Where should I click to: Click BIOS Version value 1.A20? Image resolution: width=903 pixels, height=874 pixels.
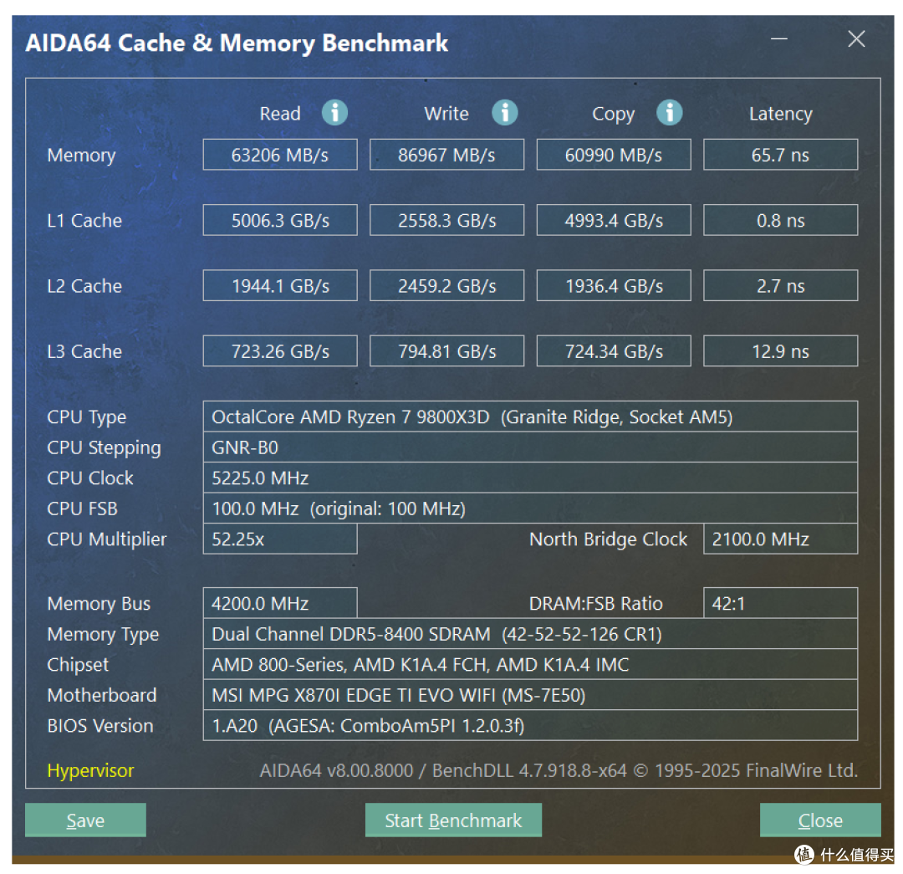point(530,725)
